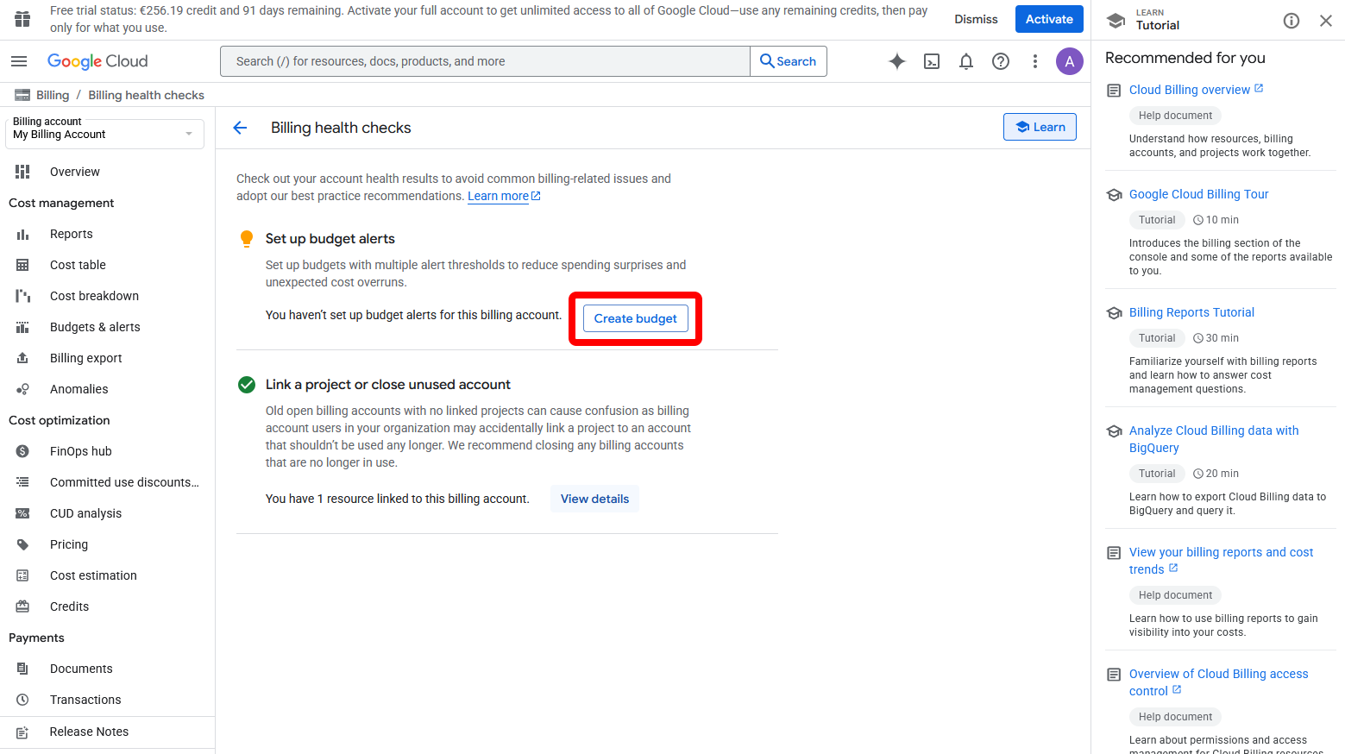Click the CUD analysis percent icon
Screen dimensions: 1345x754
coord(22,513)
